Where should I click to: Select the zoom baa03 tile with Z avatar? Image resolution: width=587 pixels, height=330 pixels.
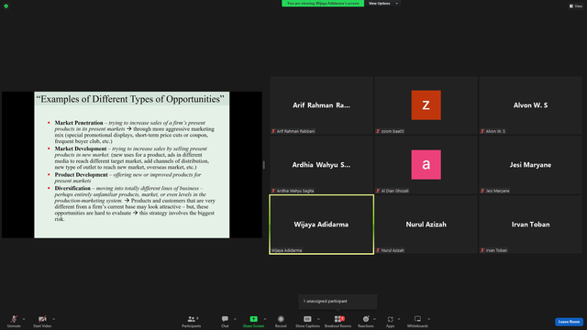click(x=426, y=105)
